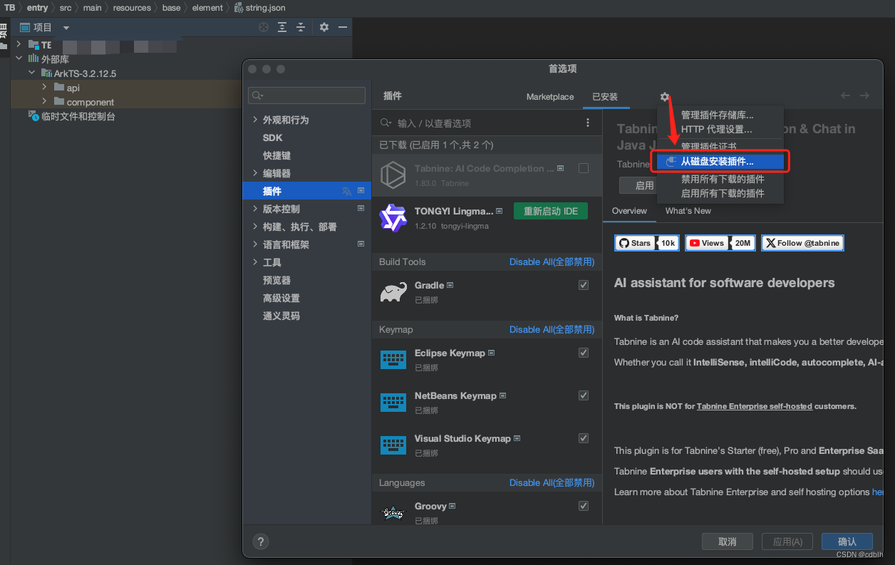Click the 取消 button
895x565 pixels.
(x=728, y=541)
